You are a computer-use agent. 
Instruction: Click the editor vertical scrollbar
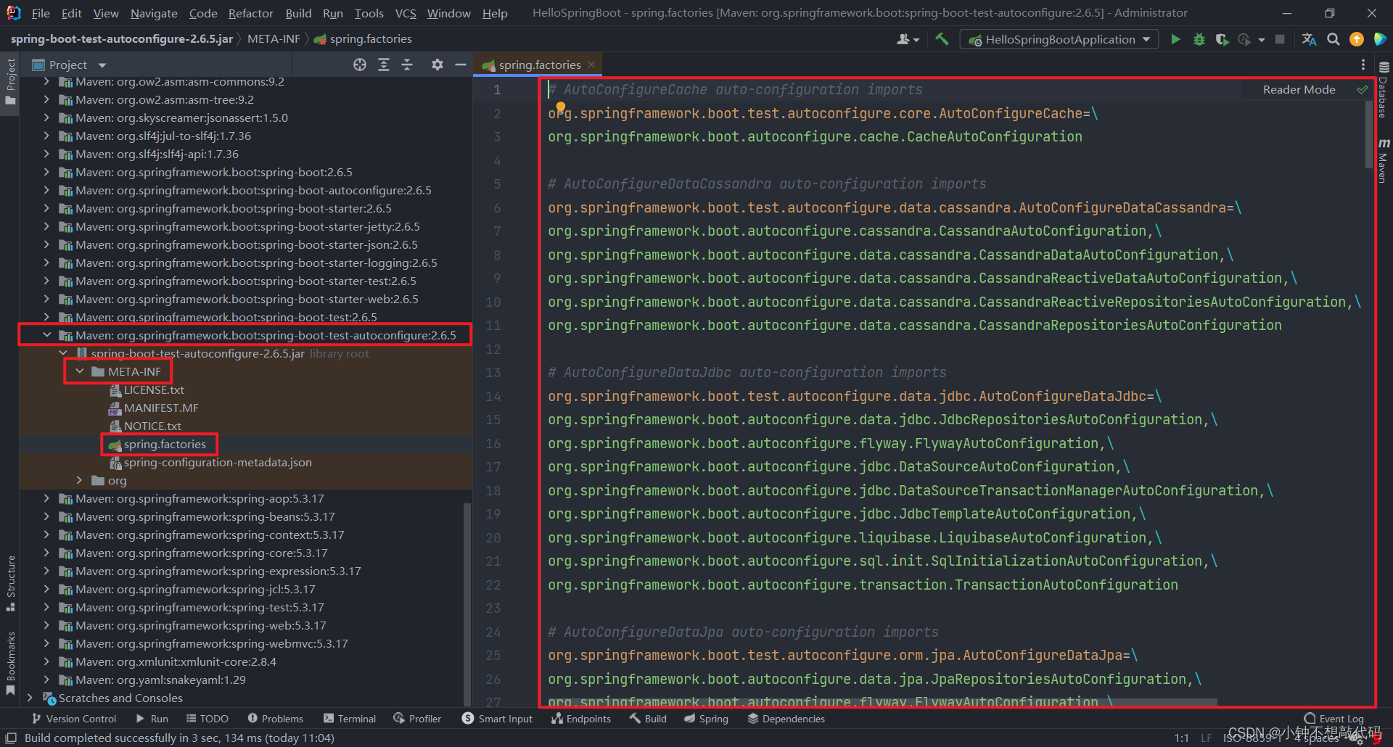point(1369,134)
